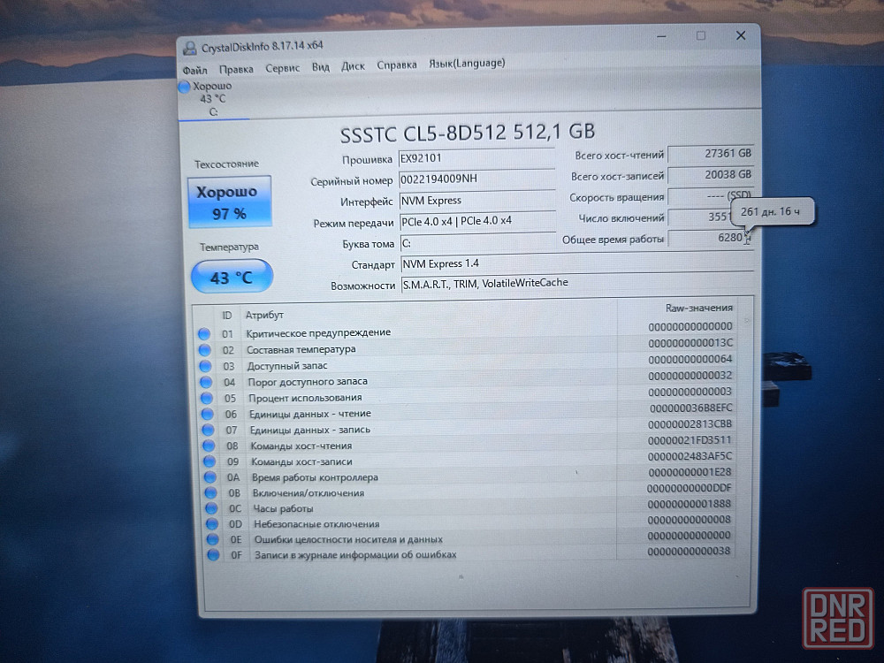This screenshot has height=663, width=884.
Task: Click the Буква тома field C:
Action: (477, 243)
